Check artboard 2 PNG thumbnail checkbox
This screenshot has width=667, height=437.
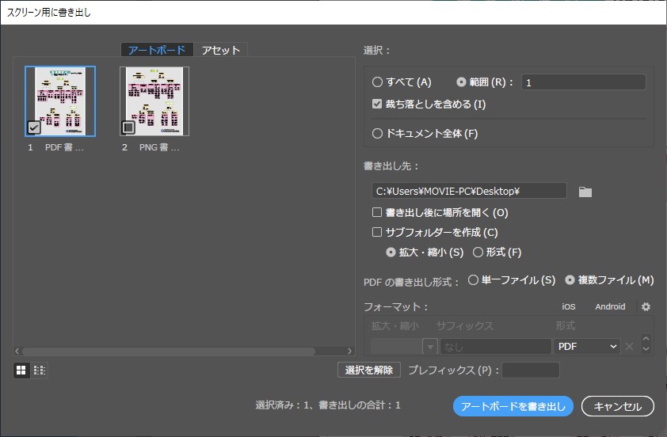click(x=128, y=127)
